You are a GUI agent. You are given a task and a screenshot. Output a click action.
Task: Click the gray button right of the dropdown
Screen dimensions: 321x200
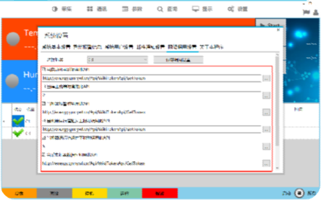coord(178,59)
